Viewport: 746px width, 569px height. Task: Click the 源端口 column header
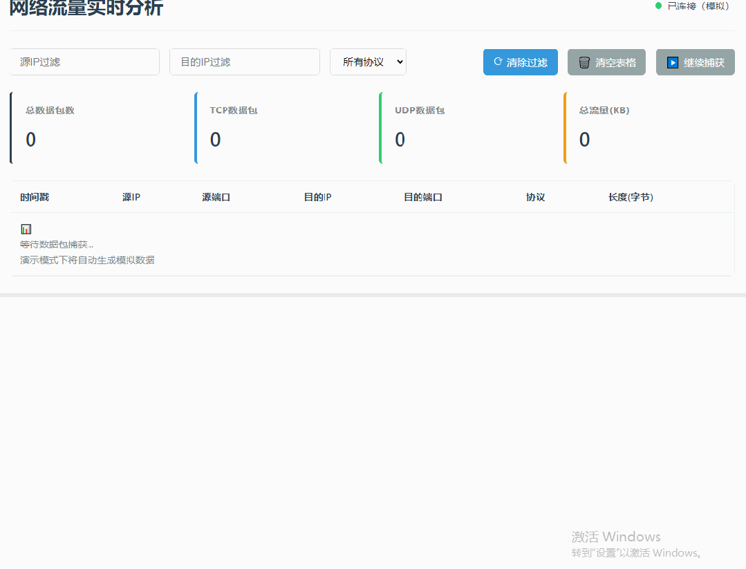216,197
